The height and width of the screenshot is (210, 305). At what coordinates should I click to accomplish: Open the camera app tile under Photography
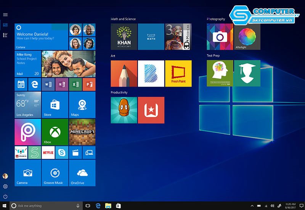[220, 37]
